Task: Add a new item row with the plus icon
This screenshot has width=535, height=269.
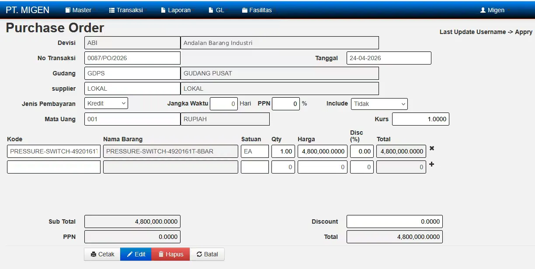Action: pos(432,164)
